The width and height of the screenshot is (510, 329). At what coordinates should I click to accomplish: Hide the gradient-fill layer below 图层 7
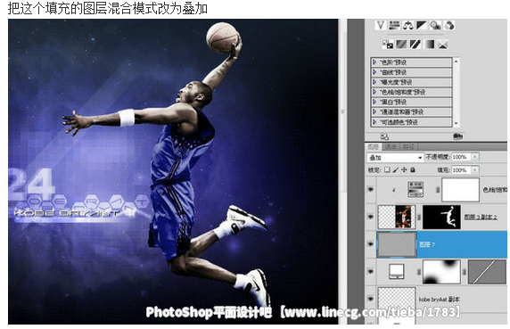click(371, 271)
